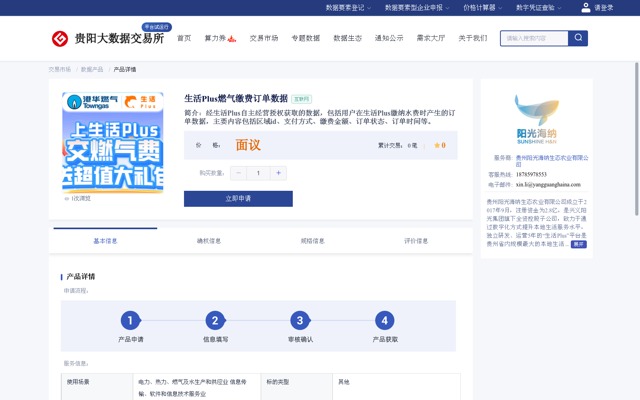This screenshot has height=400, width=640.
Task: Open 数据要素型企业申报 dropdown
Action: [x=417, y=8]
